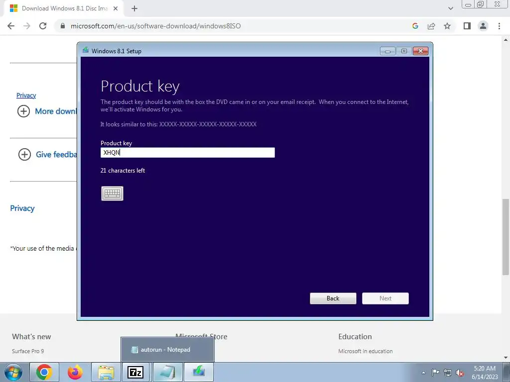Viewport: 510px width, 382px height.
Task: Click the page vertical scrollbar thumb
Action: pos(506,237)
